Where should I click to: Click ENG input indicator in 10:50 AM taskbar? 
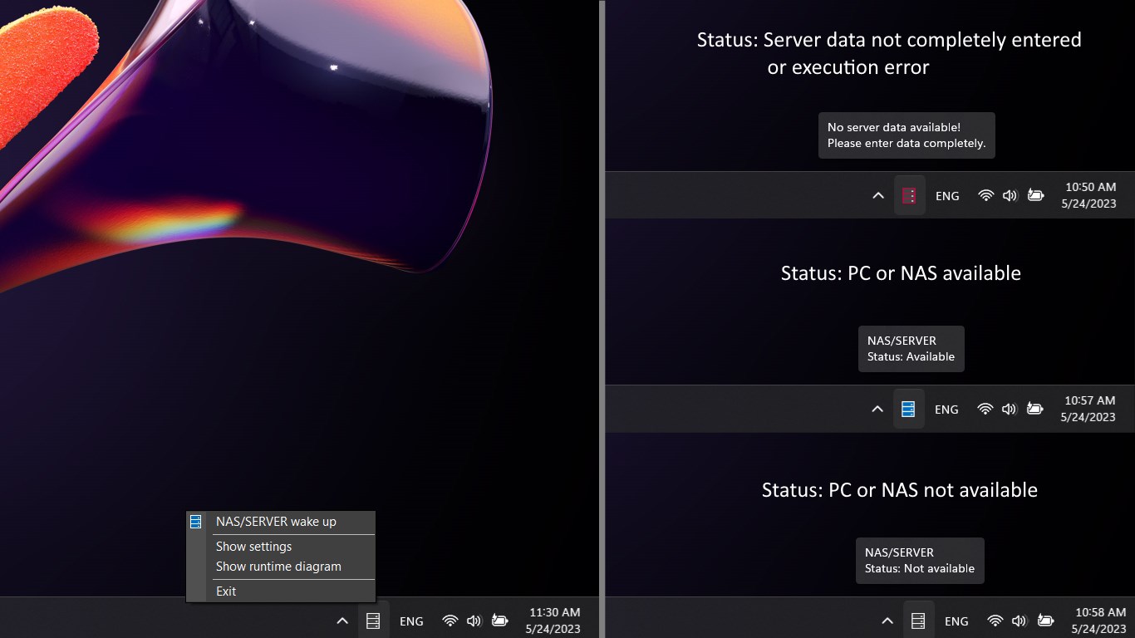(947, 196)
